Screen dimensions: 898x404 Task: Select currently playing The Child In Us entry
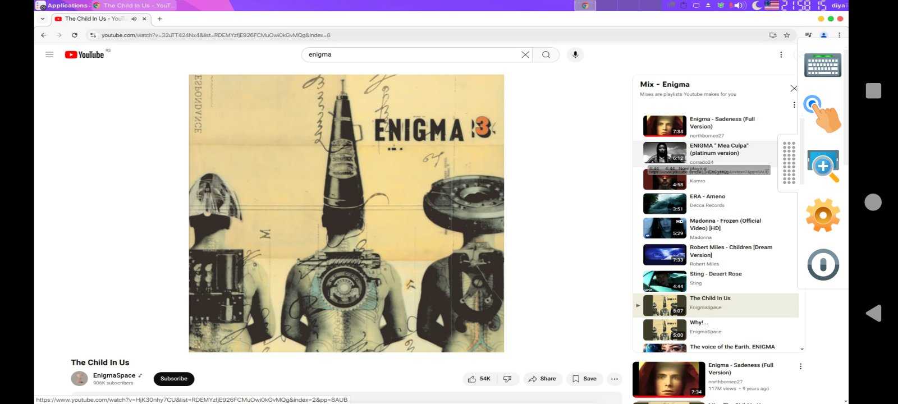(x=716, y=305)
